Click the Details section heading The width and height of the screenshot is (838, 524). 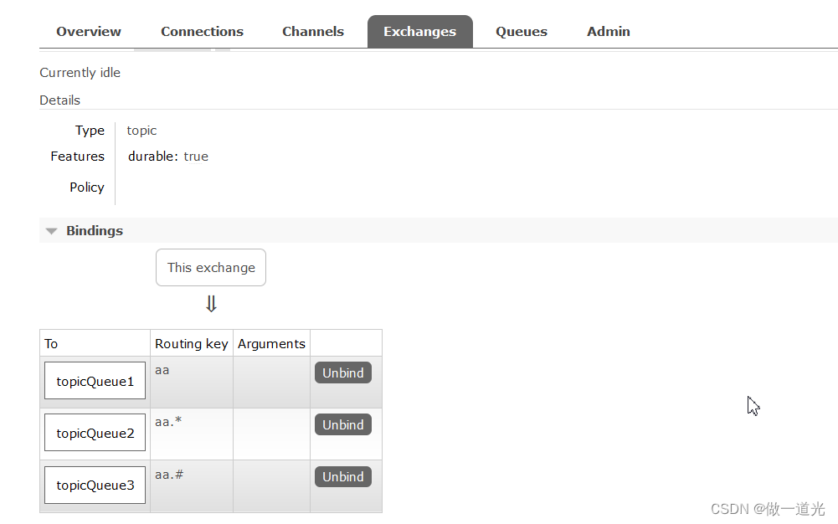59,100
